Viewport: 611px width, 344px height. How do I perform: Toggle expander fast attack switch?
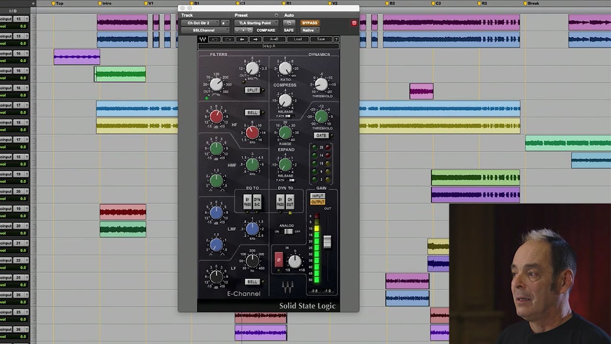pos(291,181)
